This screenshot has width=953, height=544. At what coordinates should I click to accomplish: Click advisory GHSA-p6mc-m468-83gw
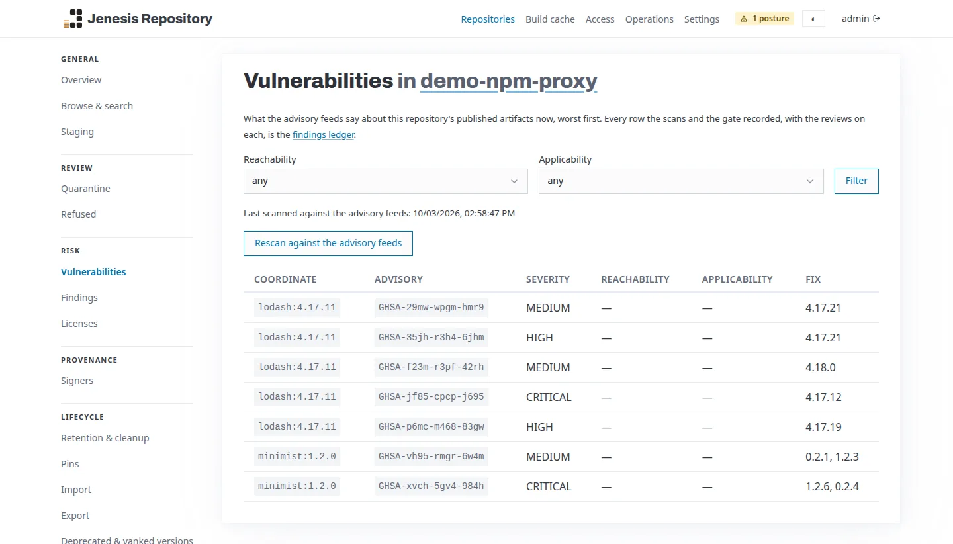tap(431, 427)
